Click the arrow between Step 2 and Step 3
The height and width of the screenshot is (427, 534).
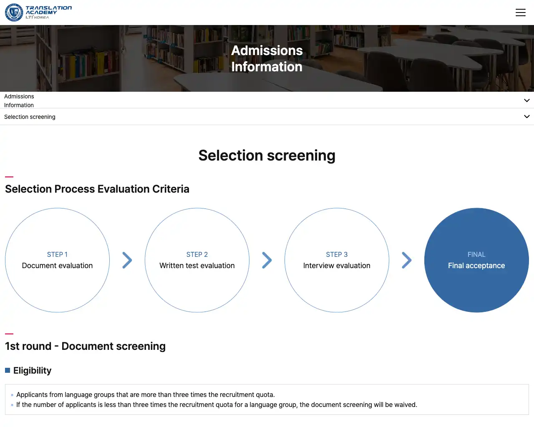(x=267, y=260)
